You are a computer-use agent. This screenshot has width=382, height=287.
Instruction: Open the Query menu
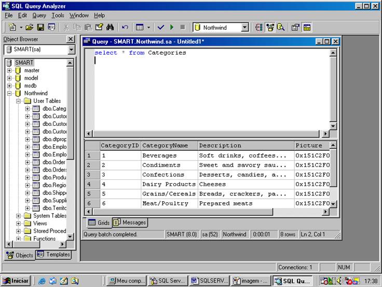[39, 16]
